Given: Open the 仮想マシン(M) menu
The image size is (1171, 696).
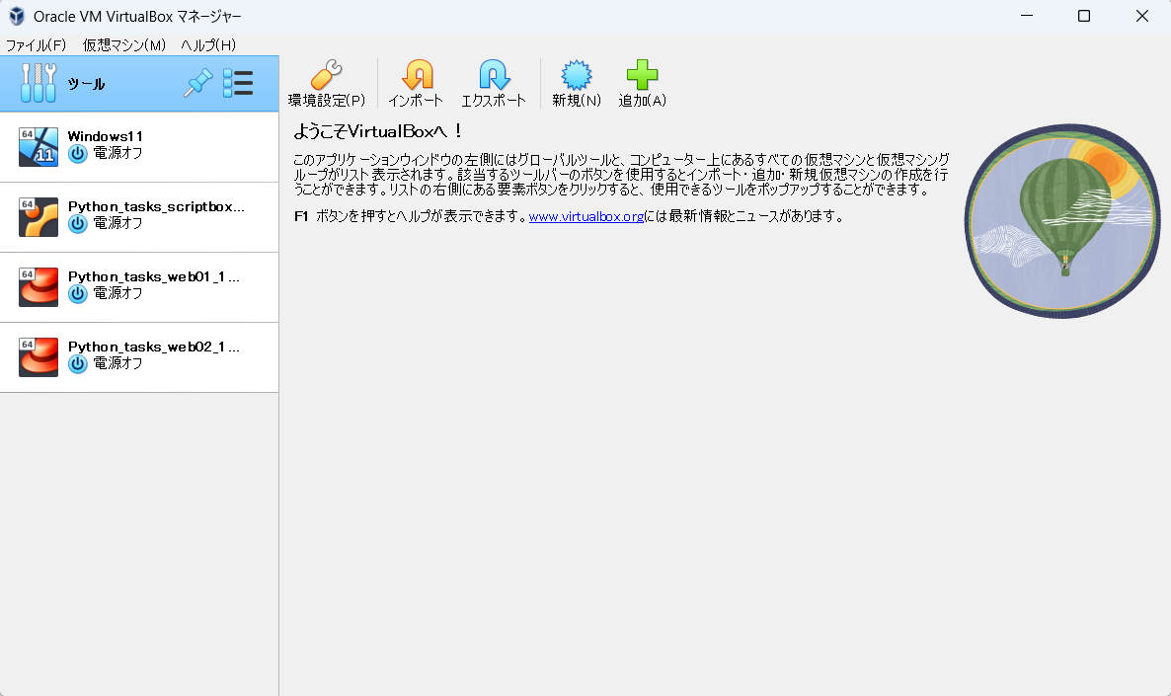Looking at the screenshot, I should point(124,44).
